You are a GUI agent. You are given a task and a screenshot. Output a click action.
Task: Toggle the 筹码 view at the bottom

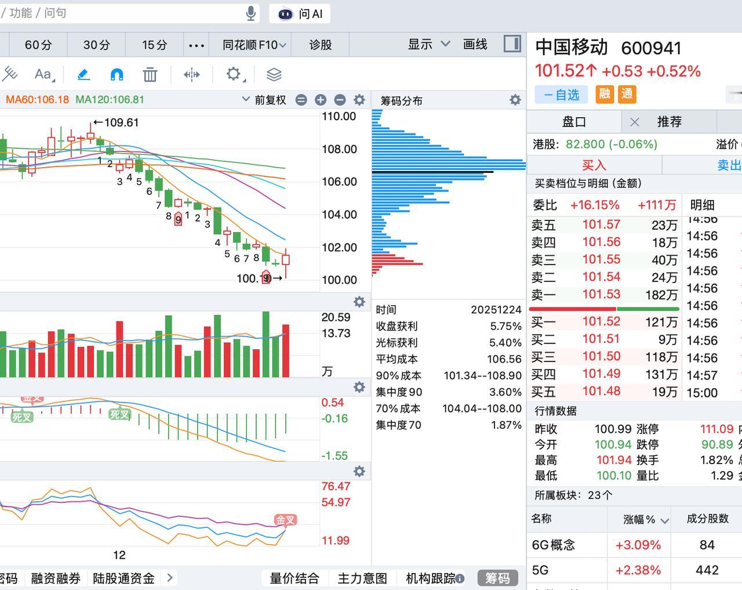pyautogui.click(x=498, y=578)
